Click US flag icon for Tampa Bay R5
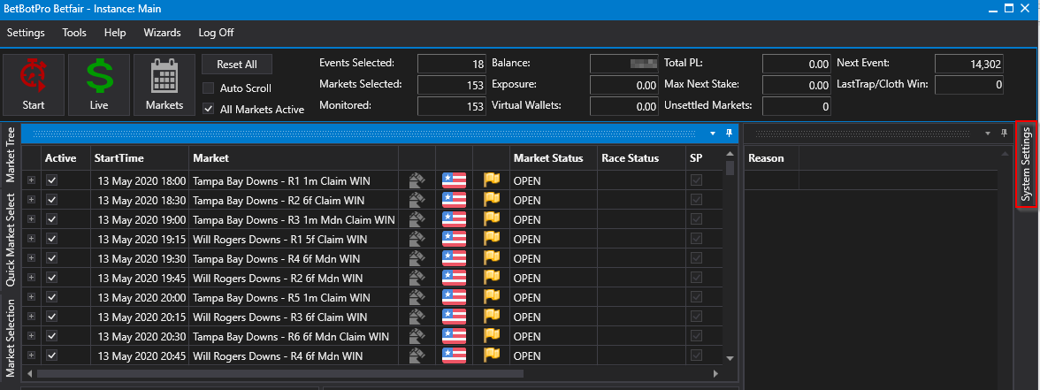Viewport: 1040px width, 390px height. pyautogui.click(x=455, y=297)
